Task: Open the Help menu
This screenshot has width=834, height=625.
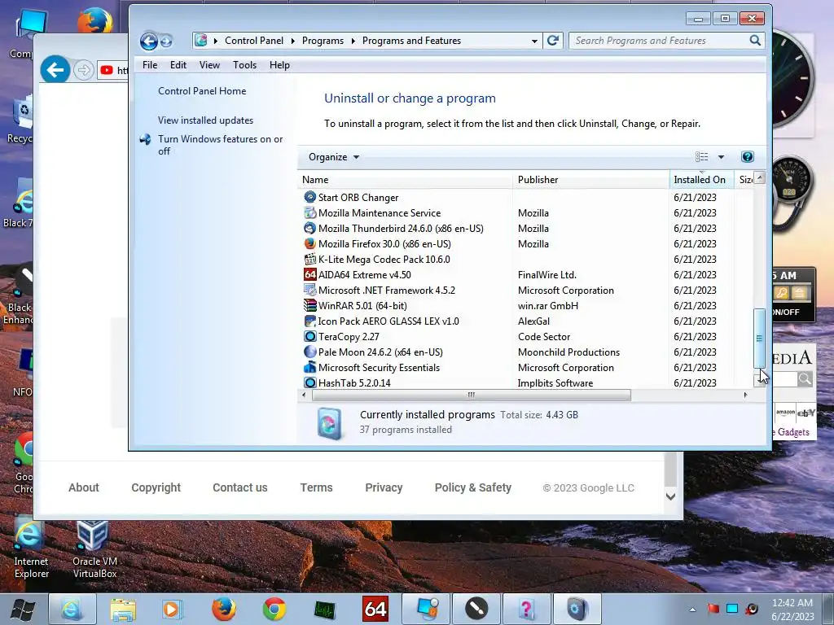Action: [279, 65]
